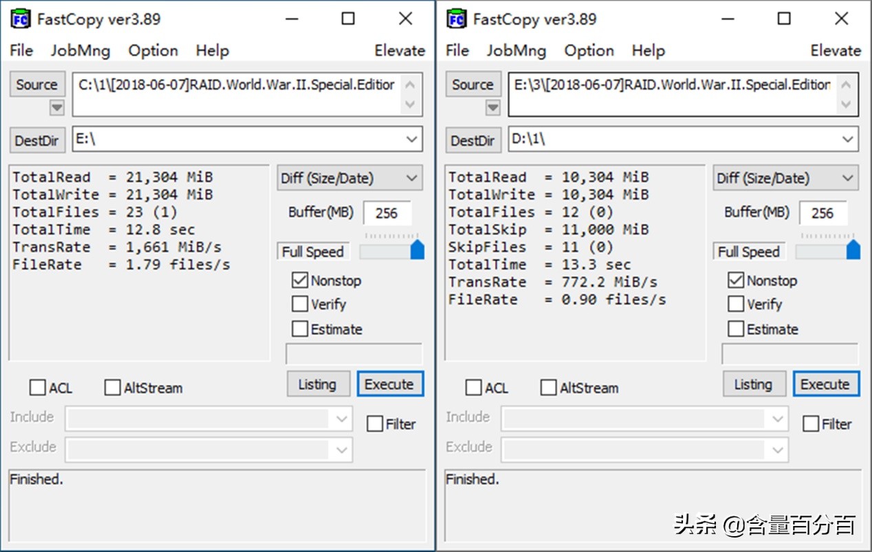Click TransRate 772.2 MiB/s line in right window

[x=553, y=282]
